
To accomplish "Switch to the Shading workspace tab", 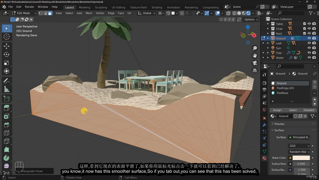I will point(157,7).
